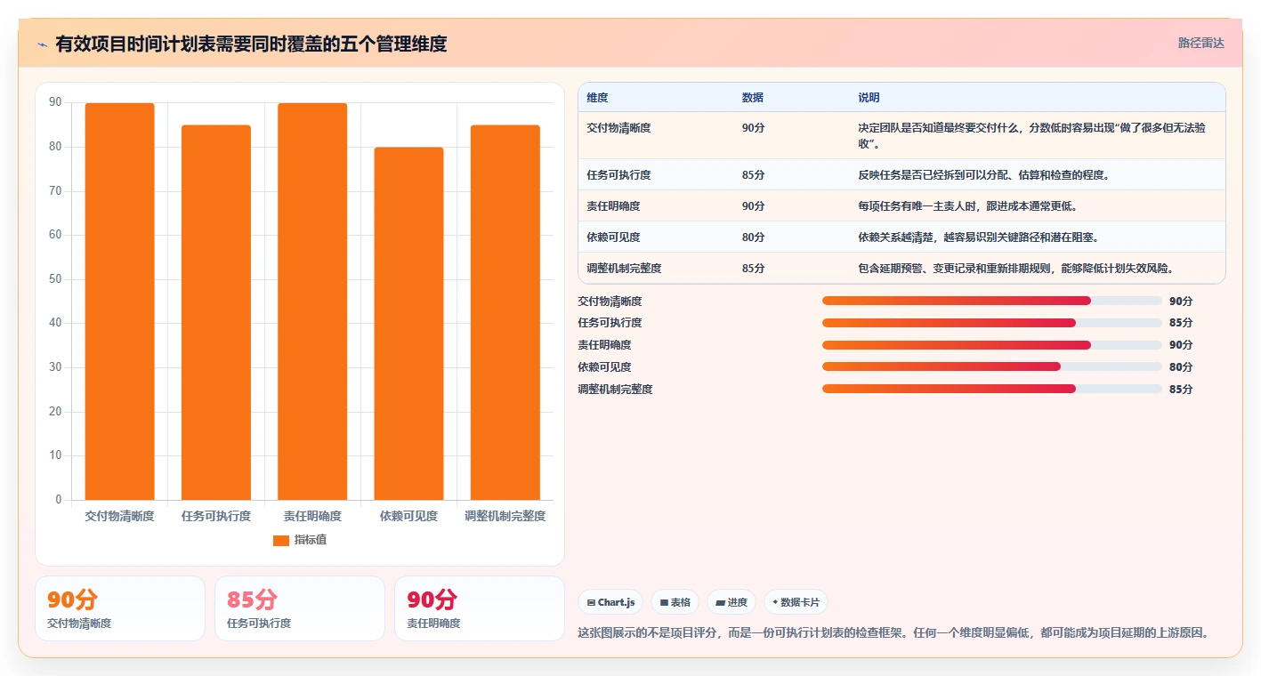Open the 85分 任务可执行度 data card
The image size is (1261, 676).
point(300,608)
